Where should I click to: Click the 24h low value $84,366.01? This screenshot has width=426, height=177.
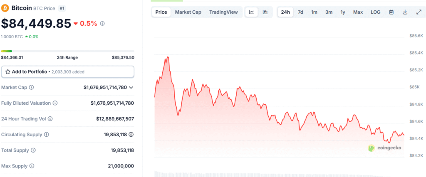click(x=12, y=58)
